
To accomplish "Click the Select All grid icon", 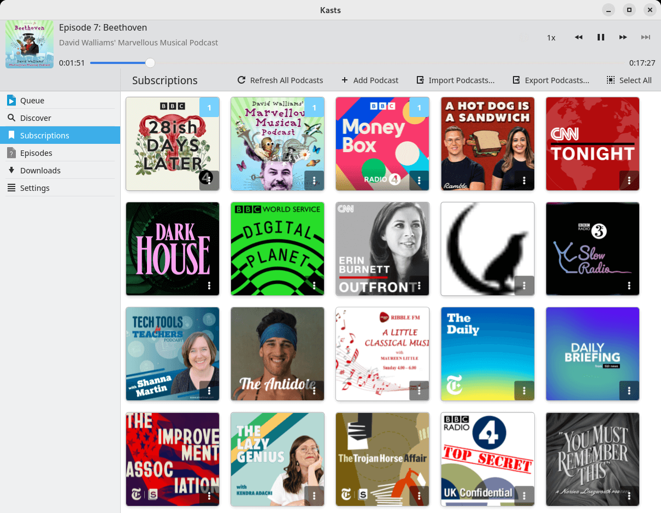I will click(x=610, y=80).
